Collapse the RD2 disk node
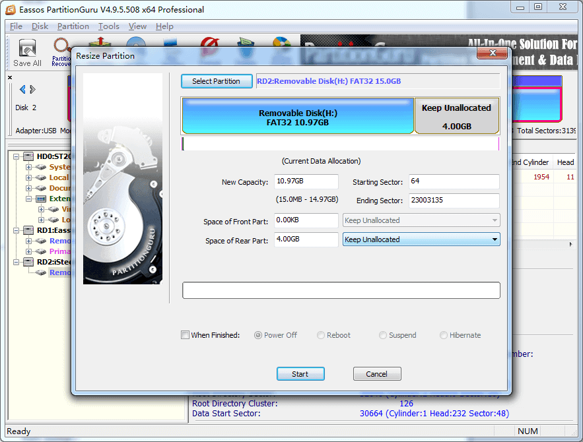The height and width of the screenshot is (442, 583). [16, 262]
